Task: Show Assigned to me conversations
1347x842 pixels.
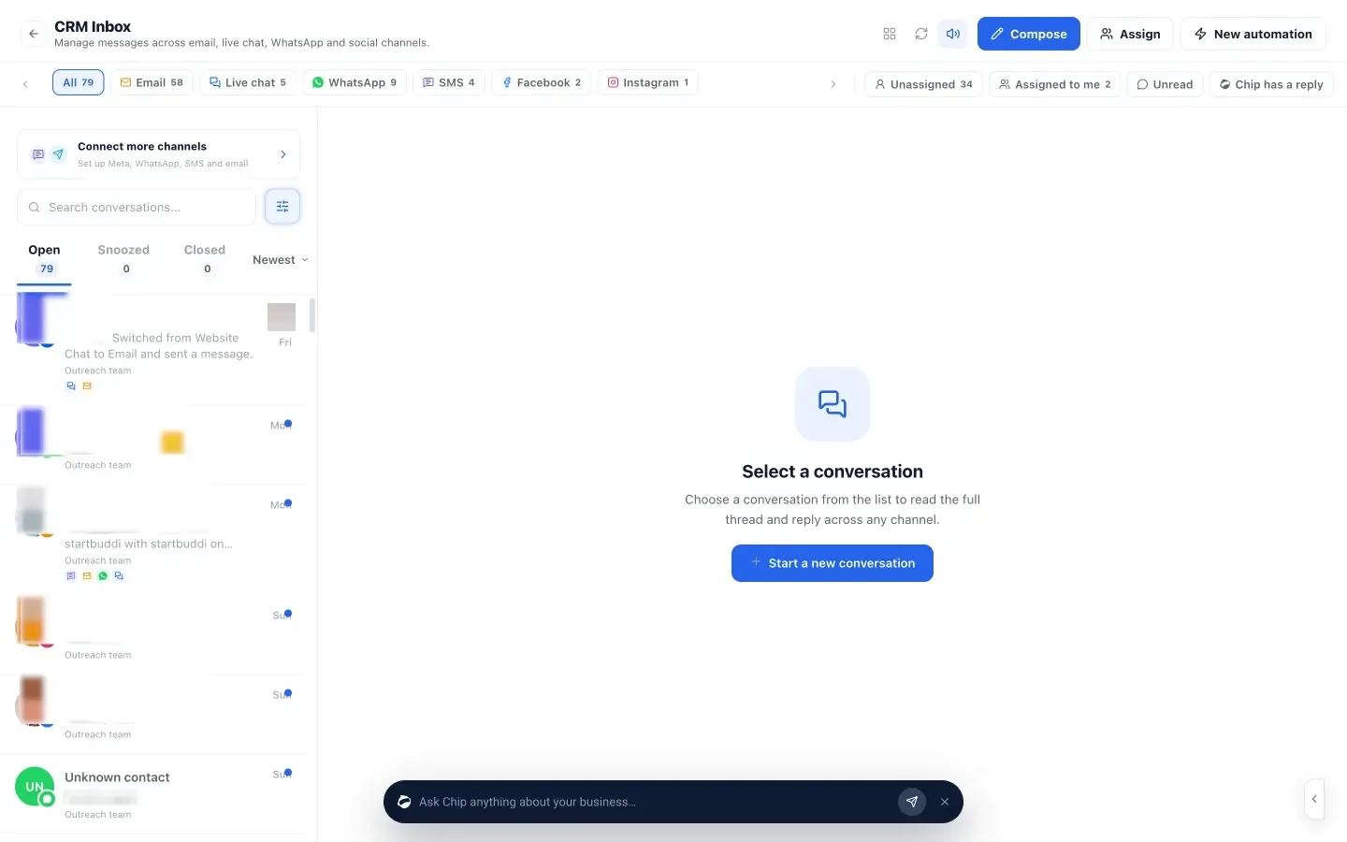Action: click(1055, 84)
